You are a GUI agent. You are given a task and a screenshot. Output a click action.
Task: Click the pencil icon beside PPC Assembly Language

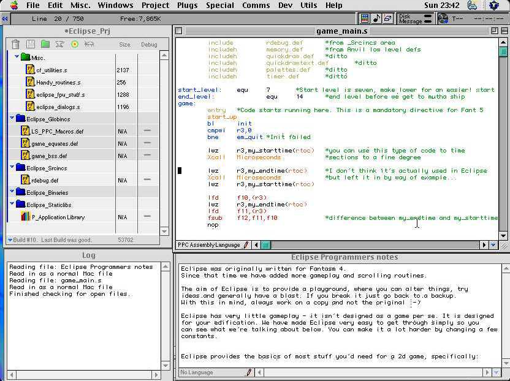[x=246, y=245]
